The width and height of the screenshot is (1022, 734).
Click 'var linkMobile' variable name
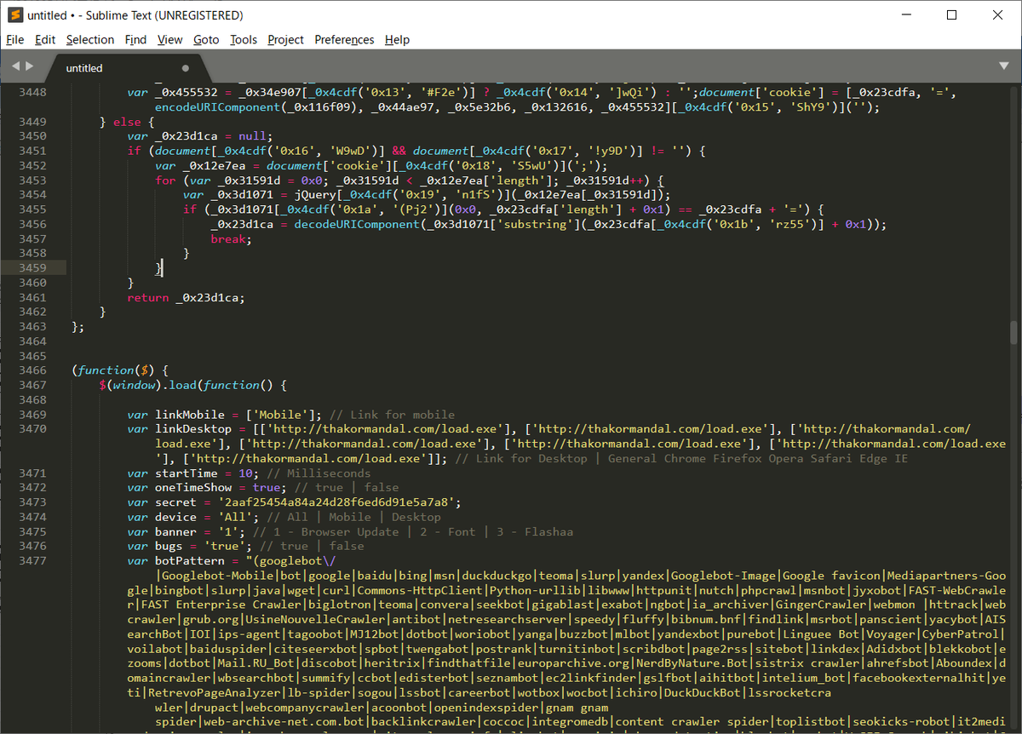[190, 415]
